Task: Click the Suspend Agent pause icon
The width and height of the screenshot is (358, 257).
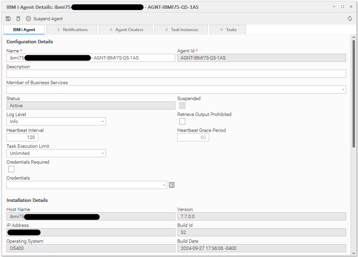Action: point(28,19)
